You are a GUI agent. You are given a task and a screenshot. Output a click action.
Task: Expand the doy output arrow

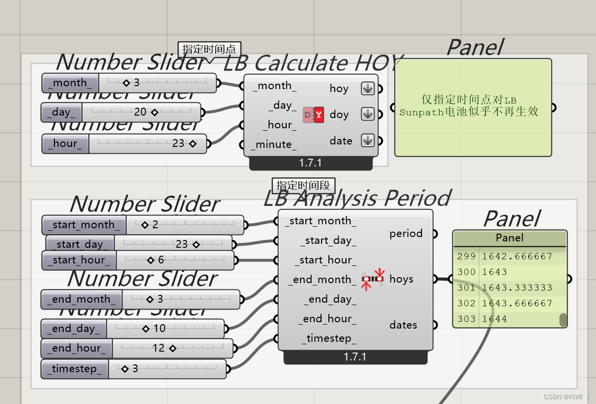[368, 114]
